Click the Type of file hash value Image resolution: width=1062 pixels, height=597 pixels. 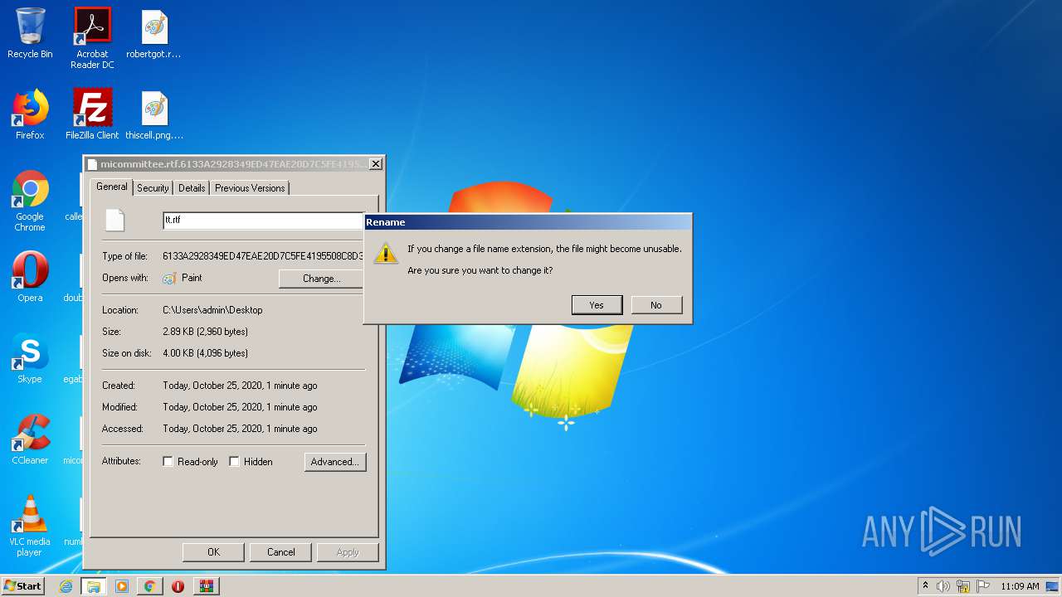[263, 256]
